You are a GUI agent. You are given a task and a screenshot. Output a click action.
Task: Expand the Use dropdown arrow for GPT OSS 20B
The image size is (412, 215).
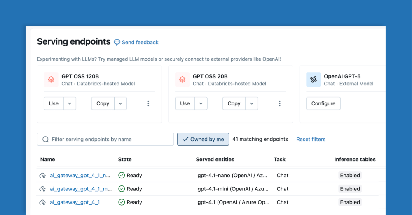(x=201, y=103)
